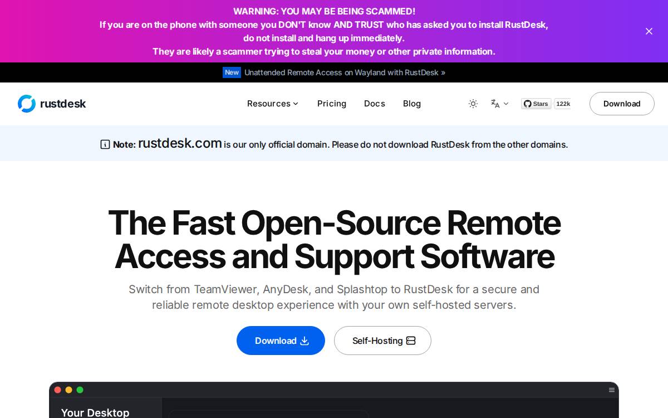The height and width of the screenshot is (418, 668).
Task: Click the subtitle mentioning TeamViewer and AnyDesk
Action: (x=334, y=297)
